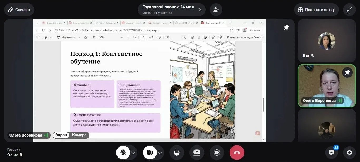Select the PDF eraser tool

coord(86,37)
